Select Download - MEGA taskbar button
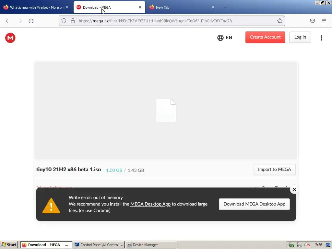Image resolution: width=332 pixels, height=249 pixels. (x=46, y=245)
